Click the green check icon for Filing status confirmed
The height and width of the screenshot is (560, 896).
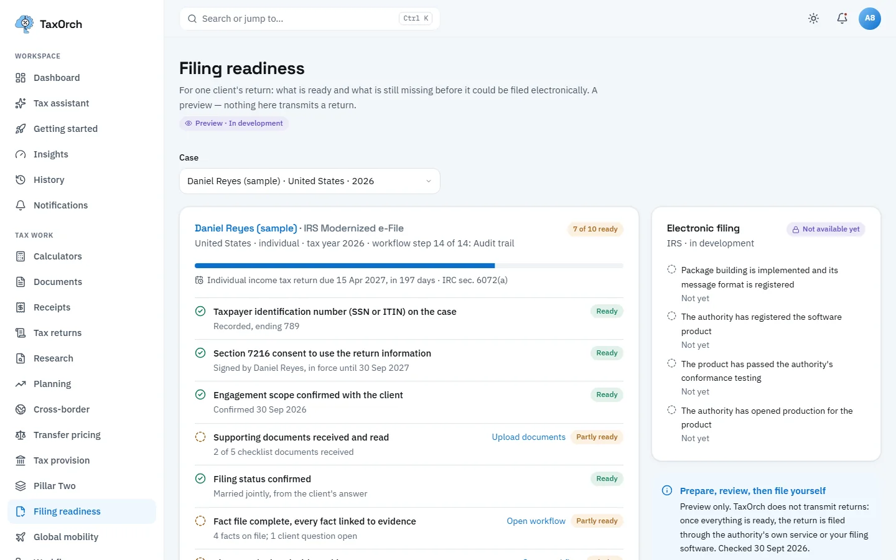coord(200,478)
